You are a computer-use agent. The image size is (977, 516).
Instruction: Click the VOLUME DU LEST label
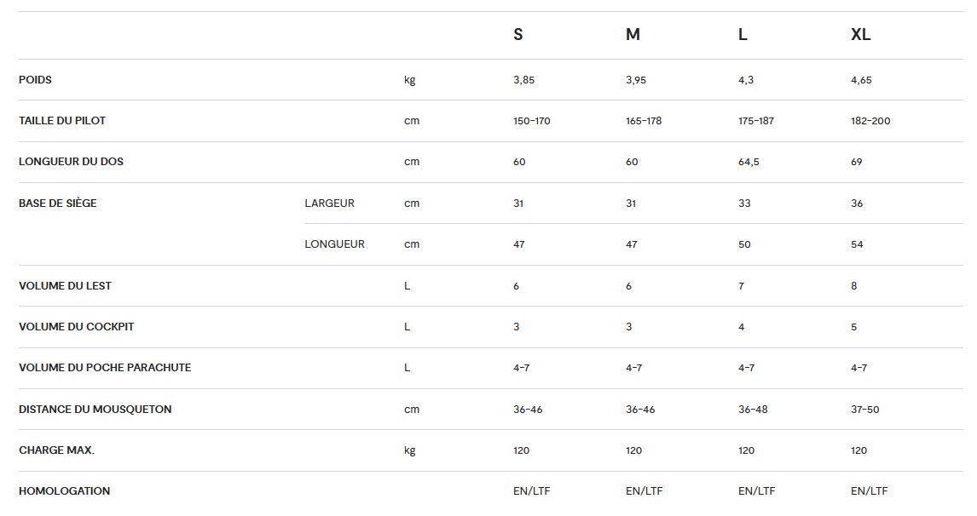(x=65, y=286)
